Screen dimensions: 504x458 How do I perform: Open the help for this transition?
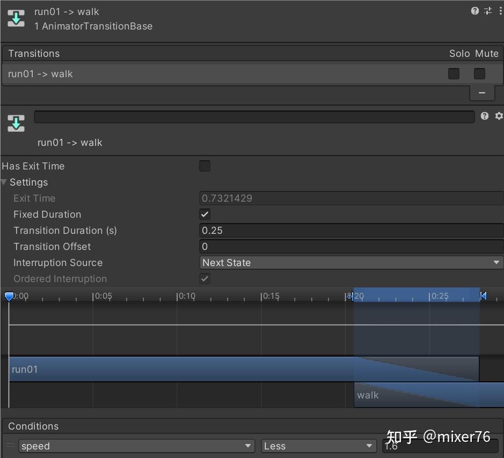(x=474, y=11)
